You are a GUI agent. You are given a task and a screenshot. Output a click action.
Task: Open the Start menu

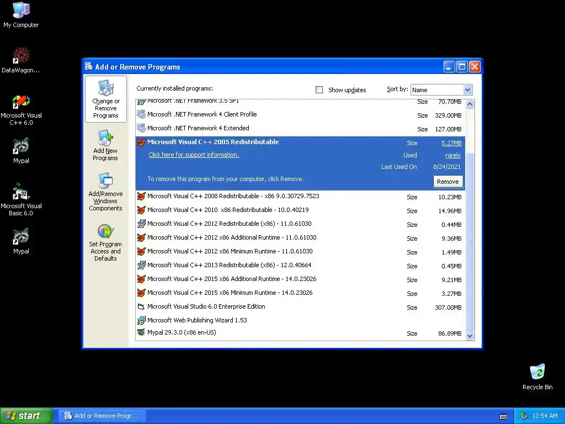point(26,416)
